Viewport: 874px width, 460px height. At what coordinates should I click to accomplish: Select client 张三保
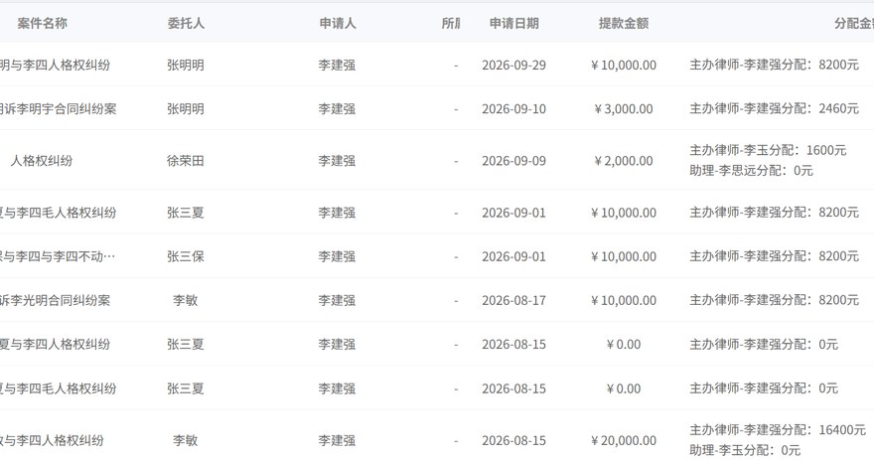click(x=186, y=256)
